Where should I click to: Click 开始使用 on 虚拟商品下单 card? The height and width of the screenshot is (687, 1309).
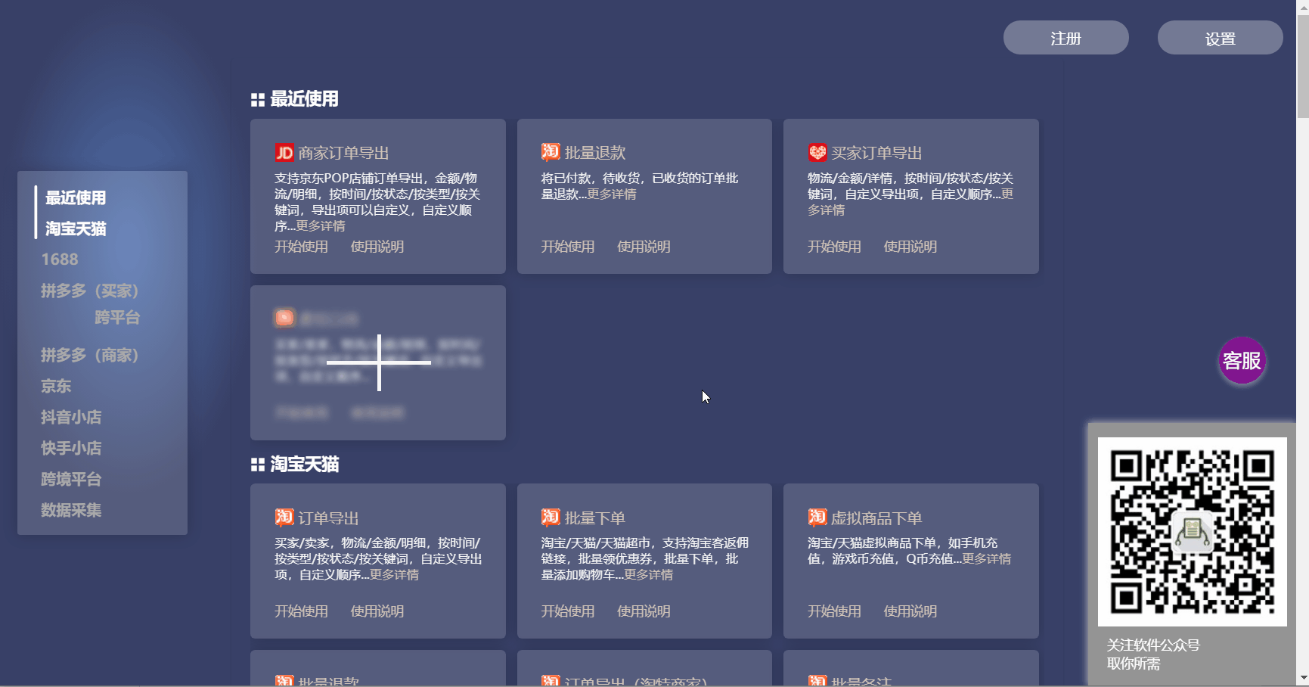point(834,611)
